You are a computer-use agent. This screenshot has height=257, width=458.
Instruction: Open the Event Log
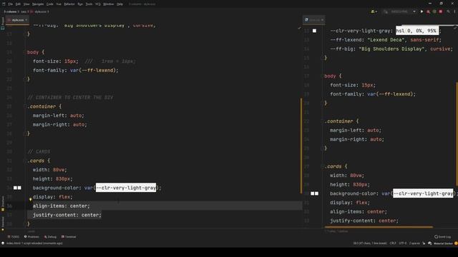(442, 236)
